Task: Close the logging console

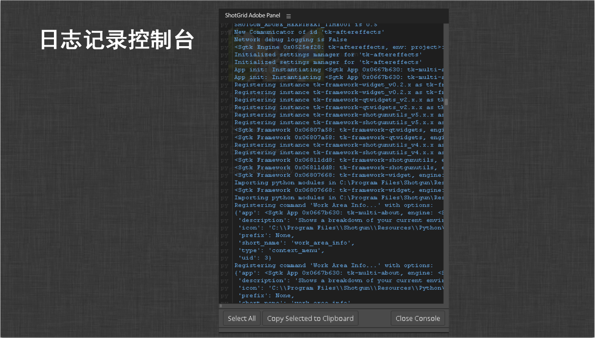Action: [418, 318]
